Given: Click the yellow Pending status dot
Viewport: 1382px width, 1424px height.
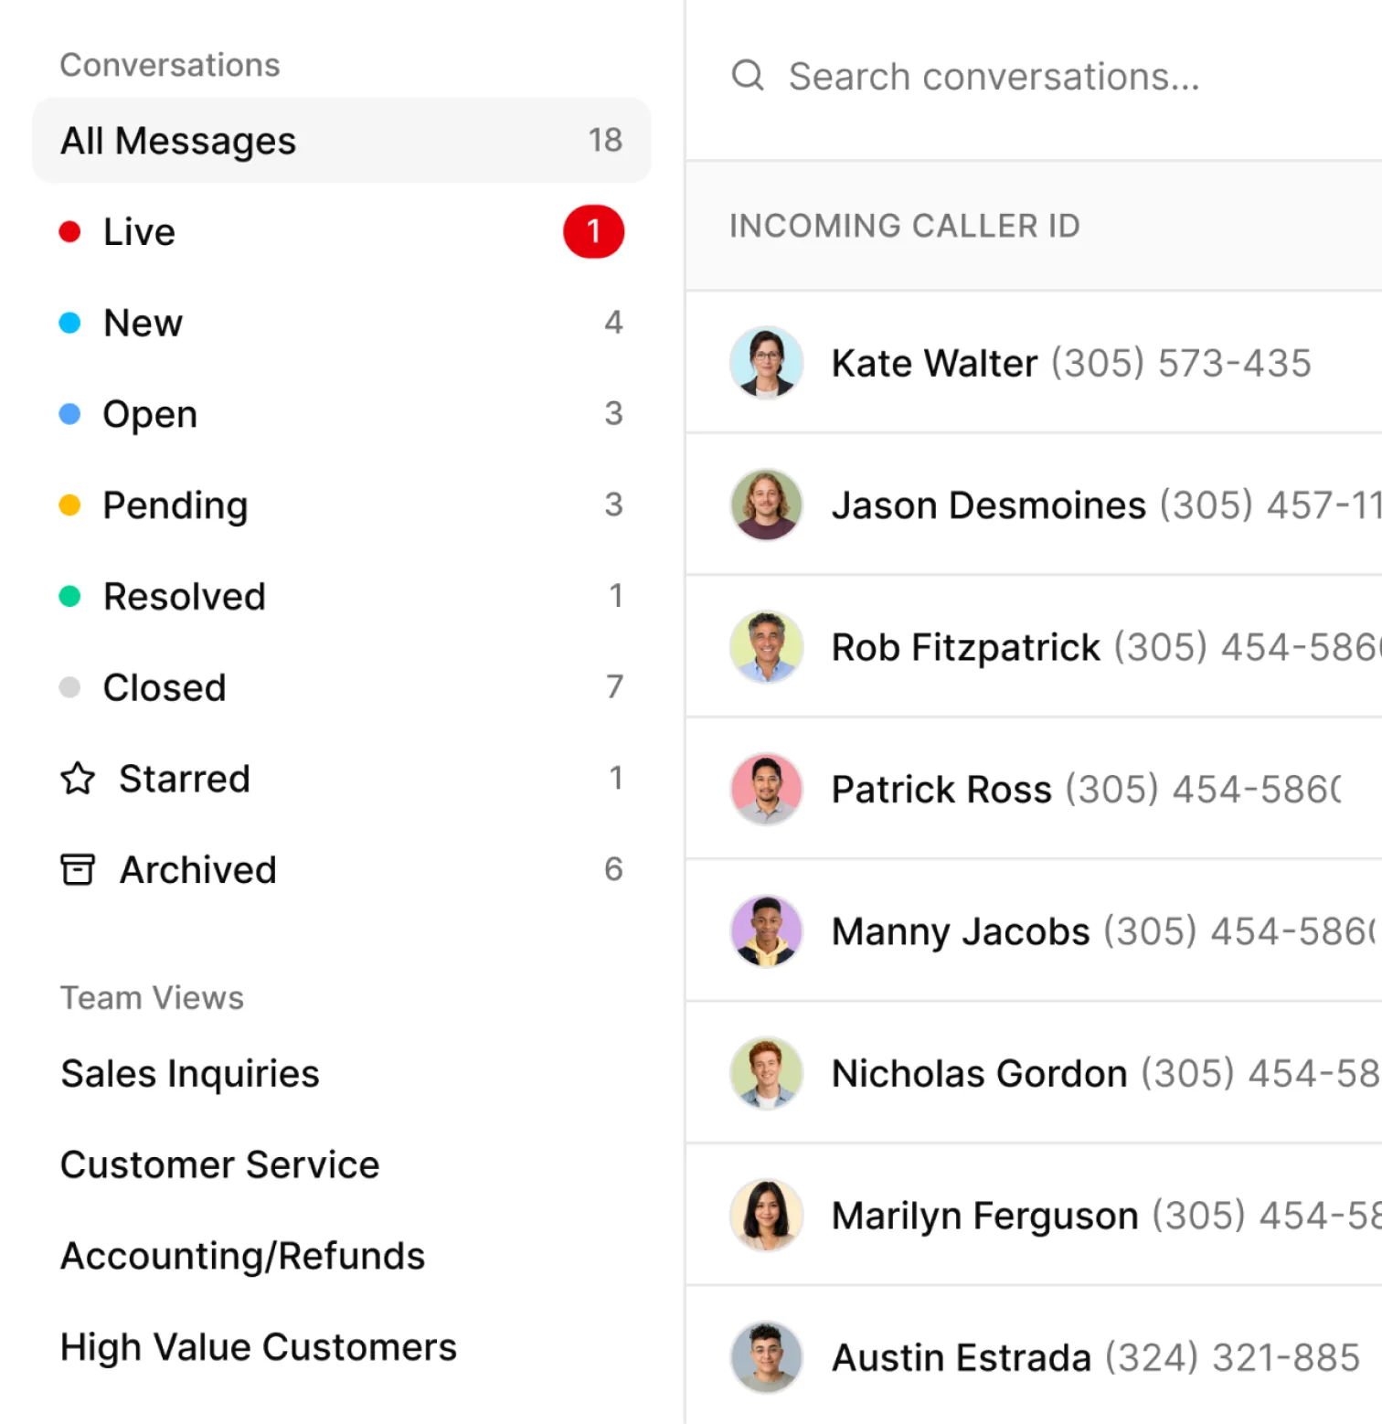Looking at the screenshot, I should (x=69, y=505).
